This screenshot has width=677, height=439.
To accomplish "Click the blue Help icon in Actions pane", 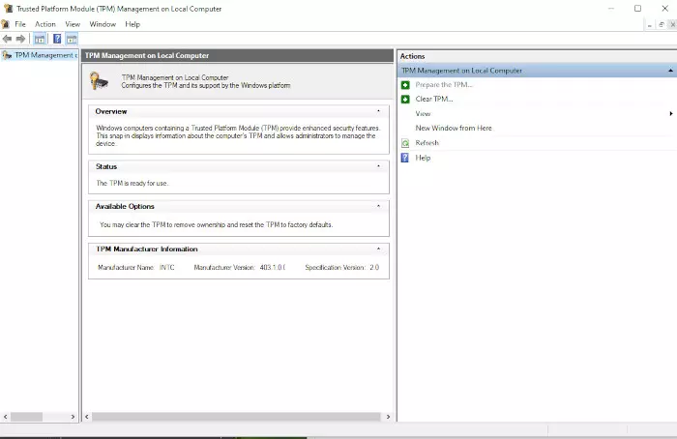I will pyautogui.click(x=404, y=158).
